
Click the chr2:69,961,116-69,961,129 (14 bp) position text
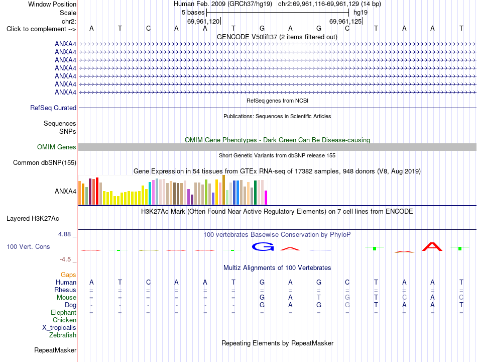coord(329,4)
